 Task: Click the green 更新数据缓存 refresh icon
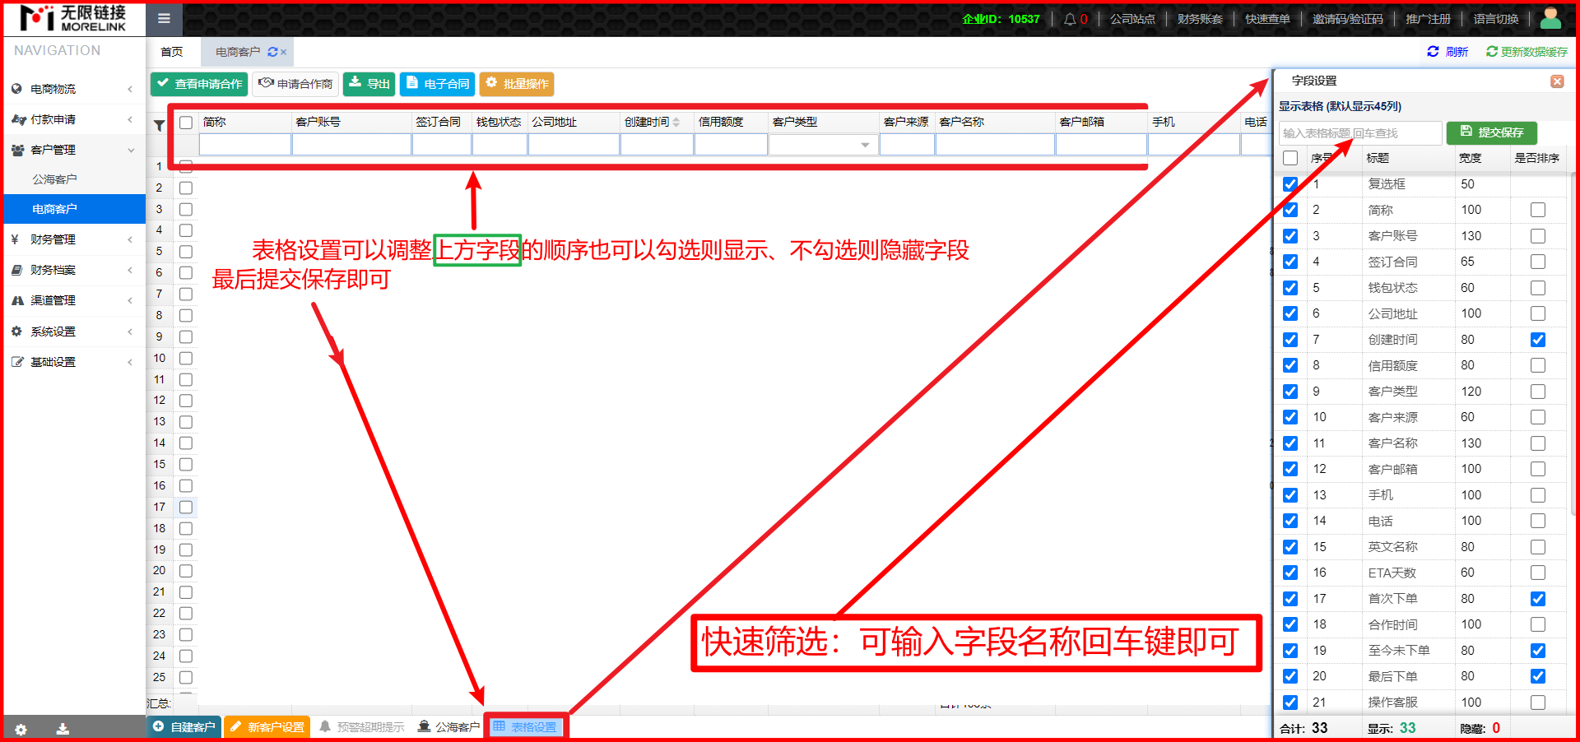(1492, 51)
